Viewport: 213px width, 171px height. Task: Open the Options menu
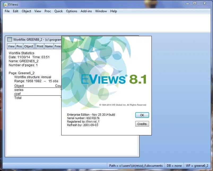(x=72, y=11)
